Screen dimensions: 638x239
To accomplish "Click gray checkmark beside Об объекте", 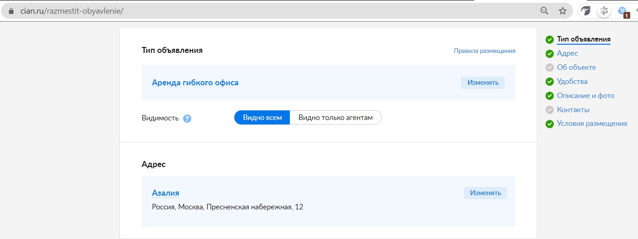I will pyautogui.click(x=549, y=68).
